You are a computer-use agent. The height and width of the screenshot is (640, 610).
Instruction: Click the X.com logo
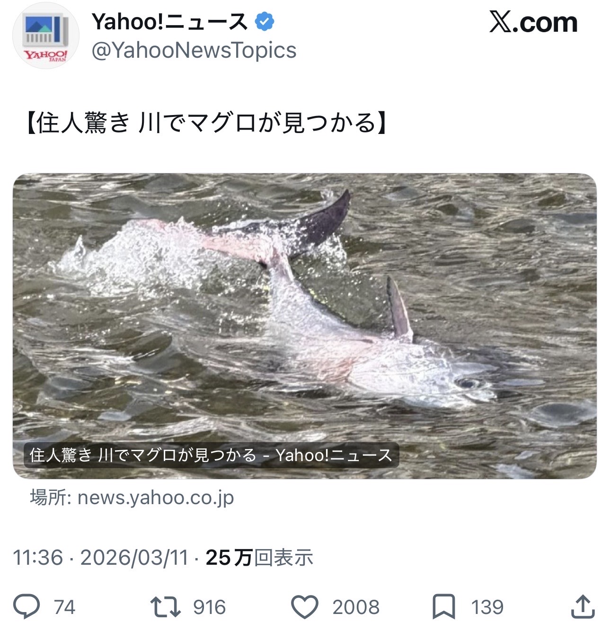point(533,22)
